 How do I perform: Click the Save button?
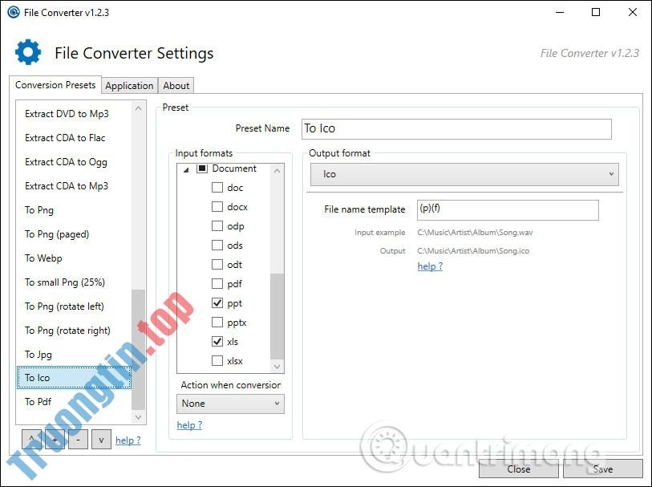coord(602,469)
